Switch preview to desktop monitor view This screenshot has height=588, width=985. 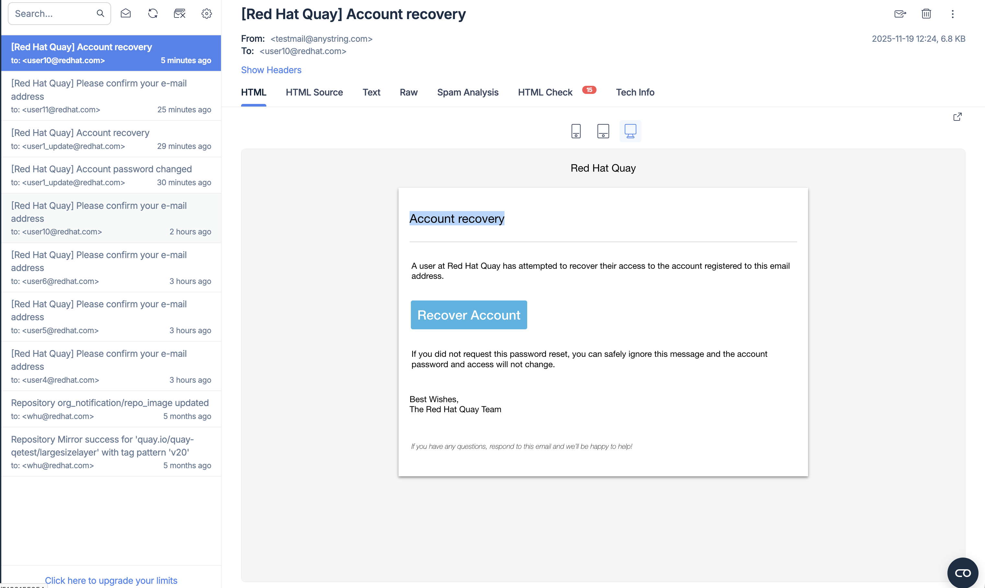click(x=630, y=131)
